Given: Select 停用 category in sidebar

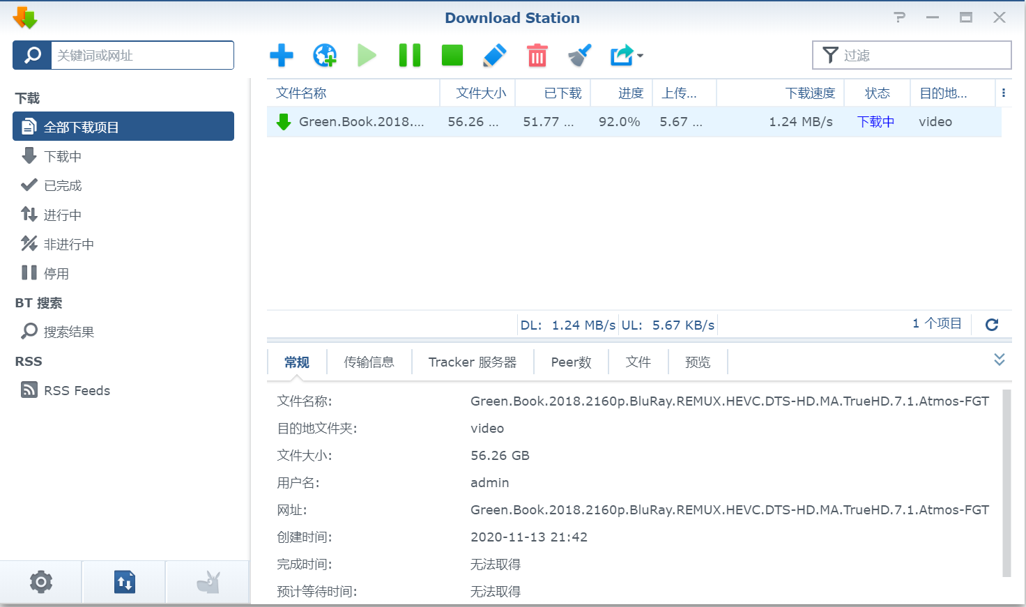Looking at the screenshot, I should [123, 273].
